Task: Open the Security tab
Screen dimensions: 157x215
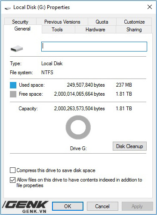Action: 20,22
